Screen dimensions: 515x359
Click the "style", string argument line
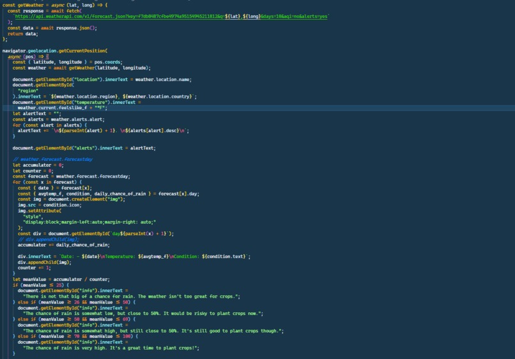point(33,217)
